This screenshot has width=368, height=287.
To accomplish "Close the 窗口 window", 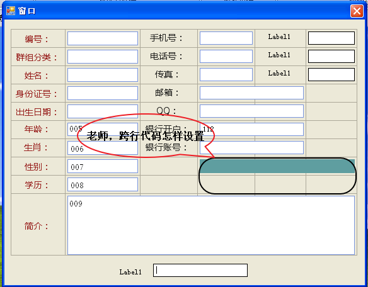I will tap(357, 11).
